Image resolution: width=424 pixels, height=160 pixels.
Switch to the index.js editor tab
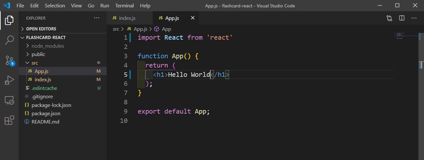130,18
